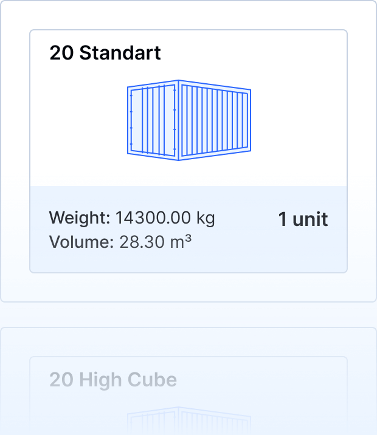Click the word "Standart" in the title
The image size is (377, 435).
pyautogui.click(x=120, y=53)
